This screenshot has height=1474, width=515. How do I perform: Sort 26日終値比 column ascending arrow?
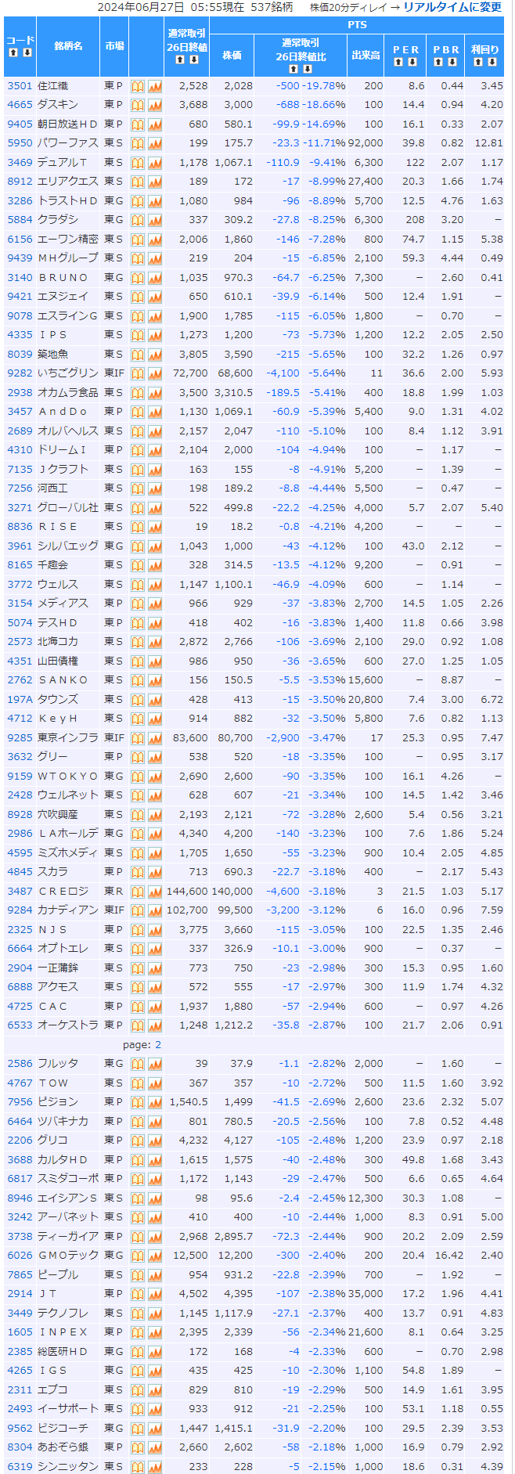pos(294,69)
